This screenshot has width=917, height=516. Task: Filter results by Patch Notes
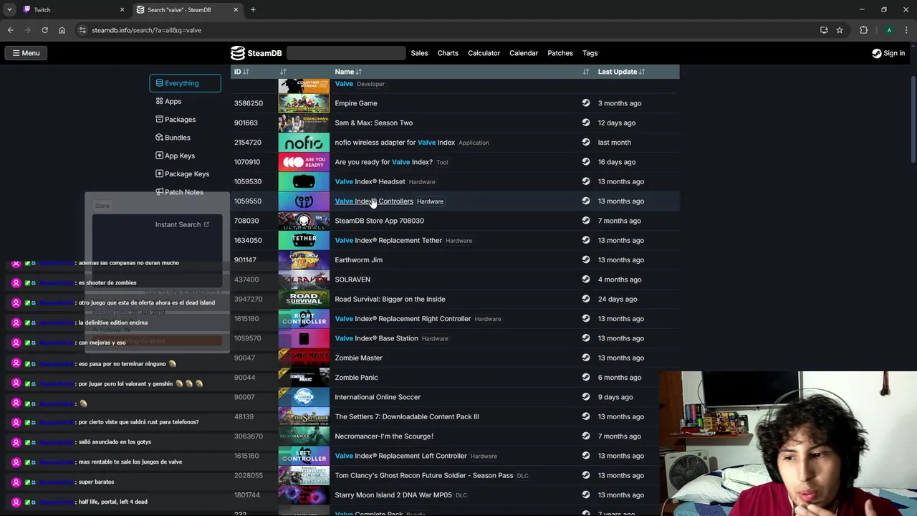[180, 192]
